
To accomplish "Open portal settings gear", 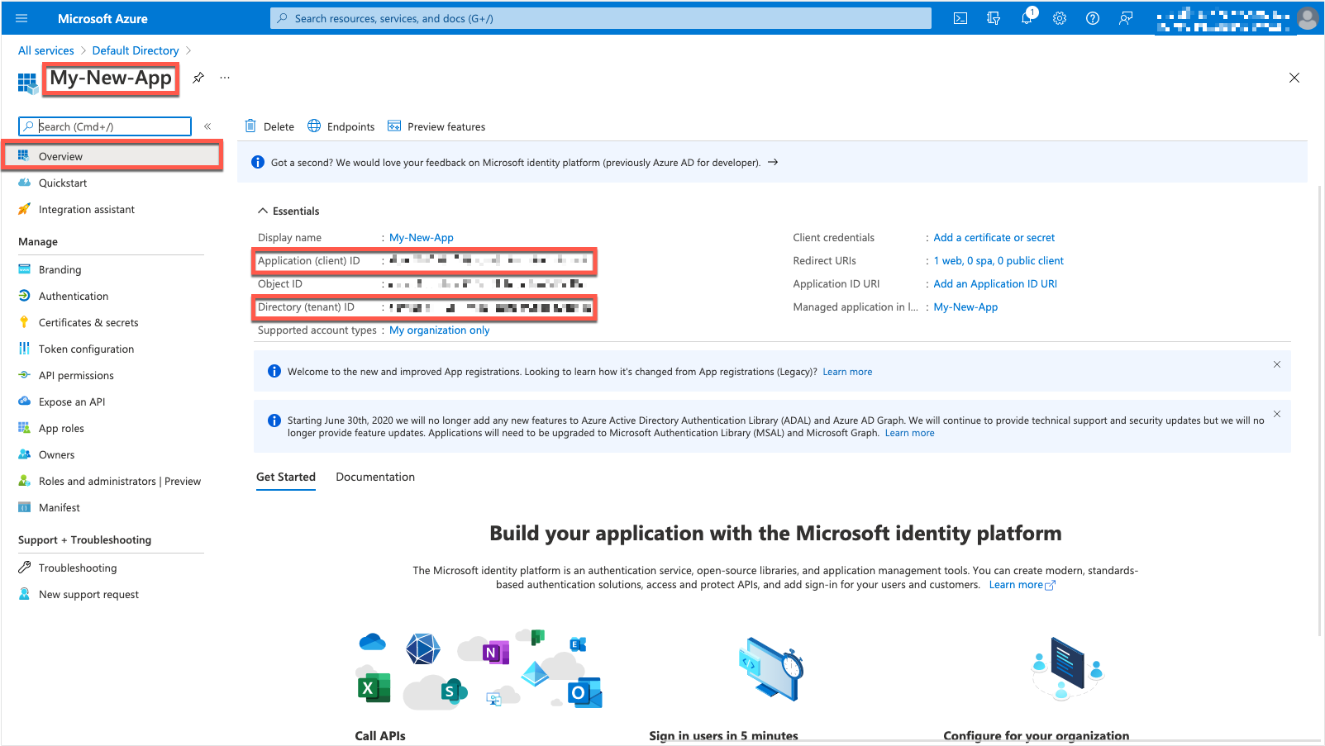I will point(1060,18).
